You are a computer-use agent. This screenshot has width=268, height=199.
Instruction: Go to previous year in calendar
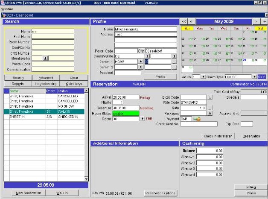(x=184, y=21)
